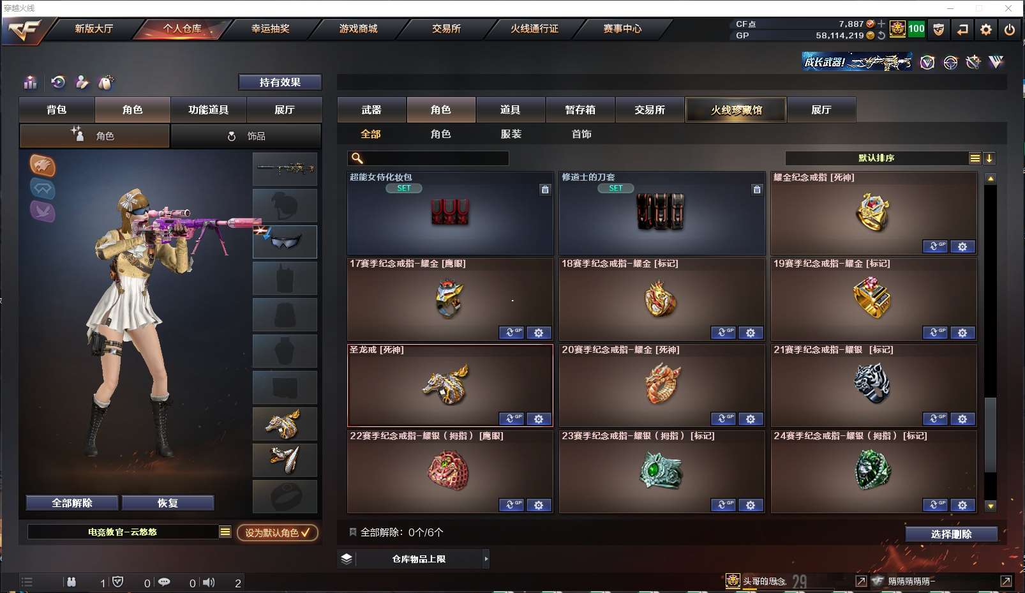1025x593 pixels.
Task: Toggle the speaker sound icon in the status bar
Action: (x=209, y=582)
